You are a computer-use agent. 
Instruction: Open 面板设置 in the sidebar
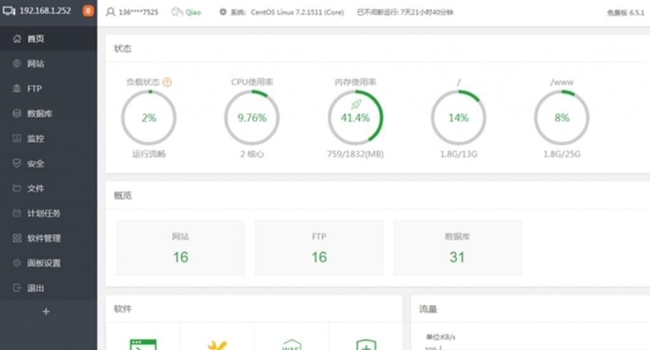(x=43, y=263)
